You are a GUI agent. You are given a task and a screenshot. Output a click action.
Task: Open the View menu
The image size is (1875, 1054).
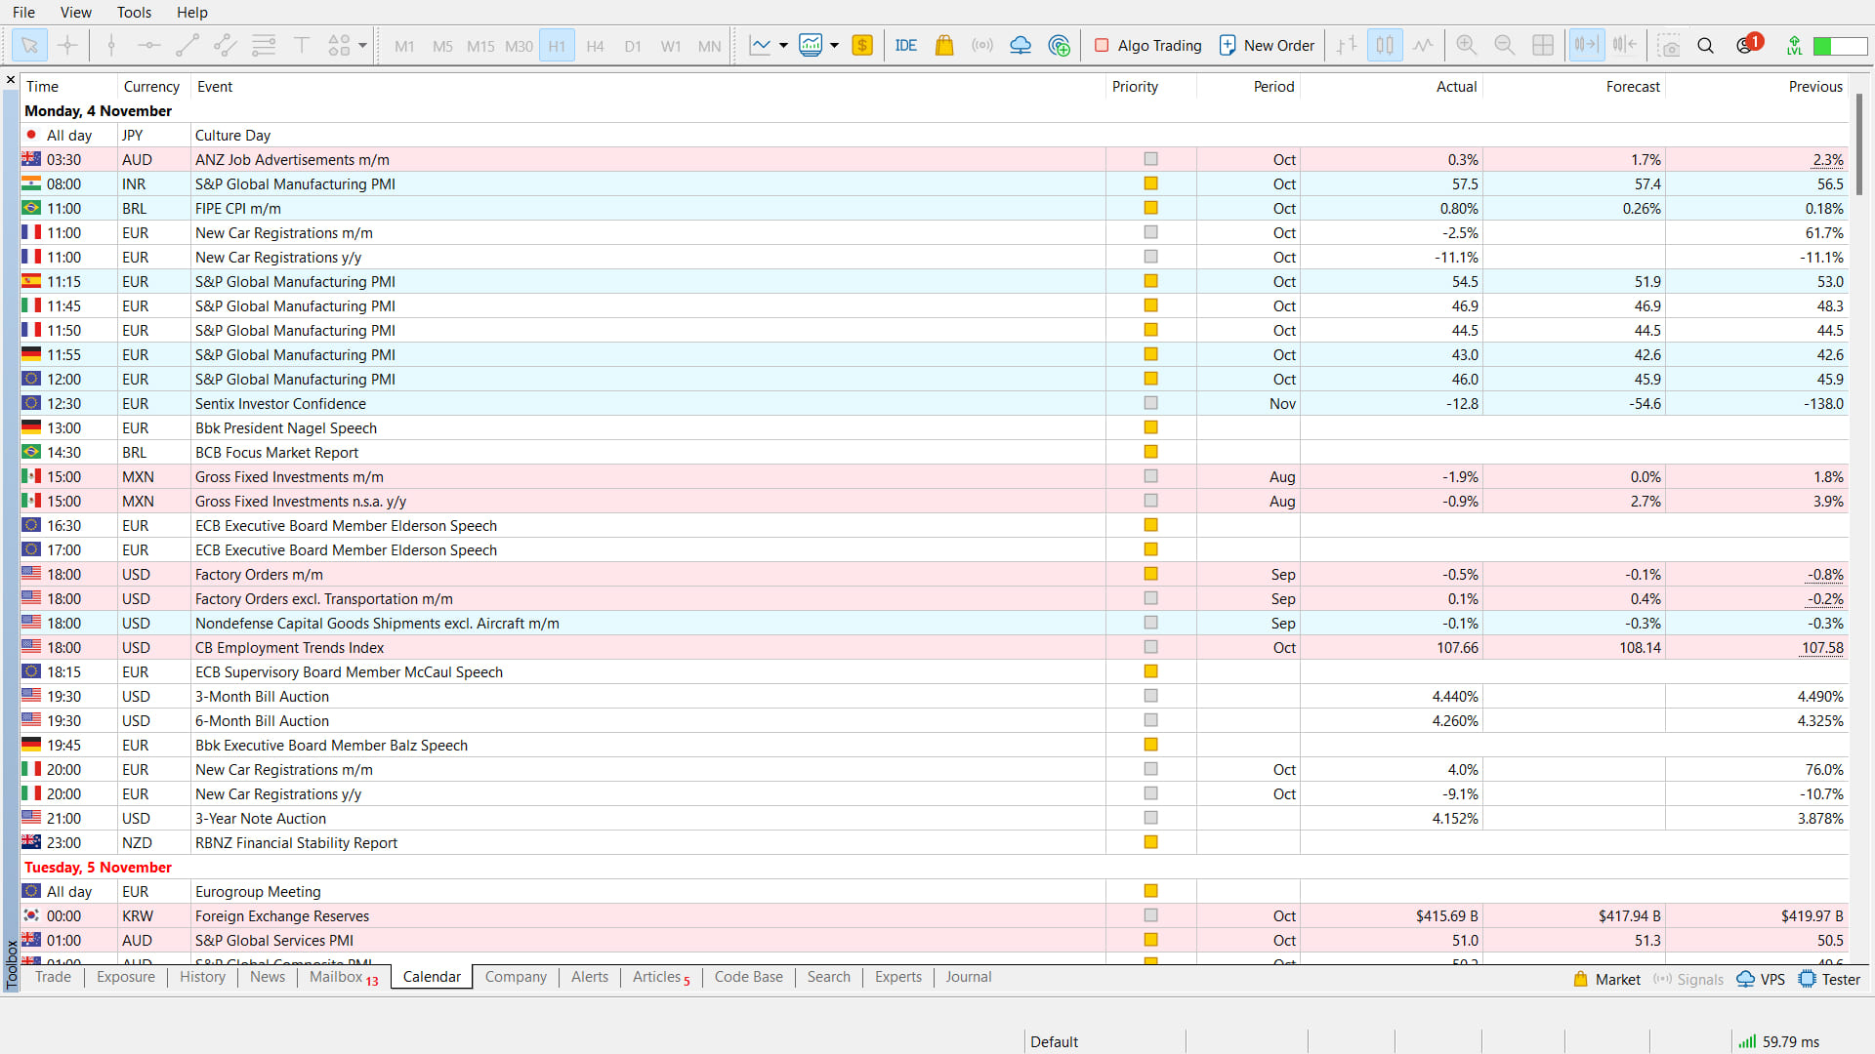(x=75, y=12)
